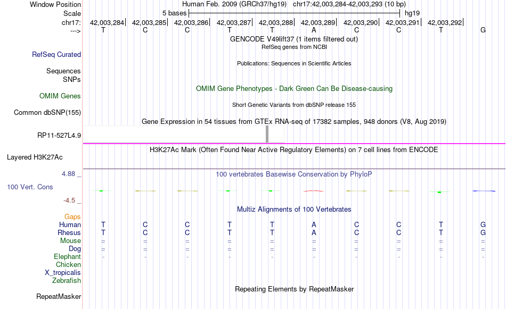Open the GENCODE V49lift37 track title
506x309 pixels.
tap(294, 39)
